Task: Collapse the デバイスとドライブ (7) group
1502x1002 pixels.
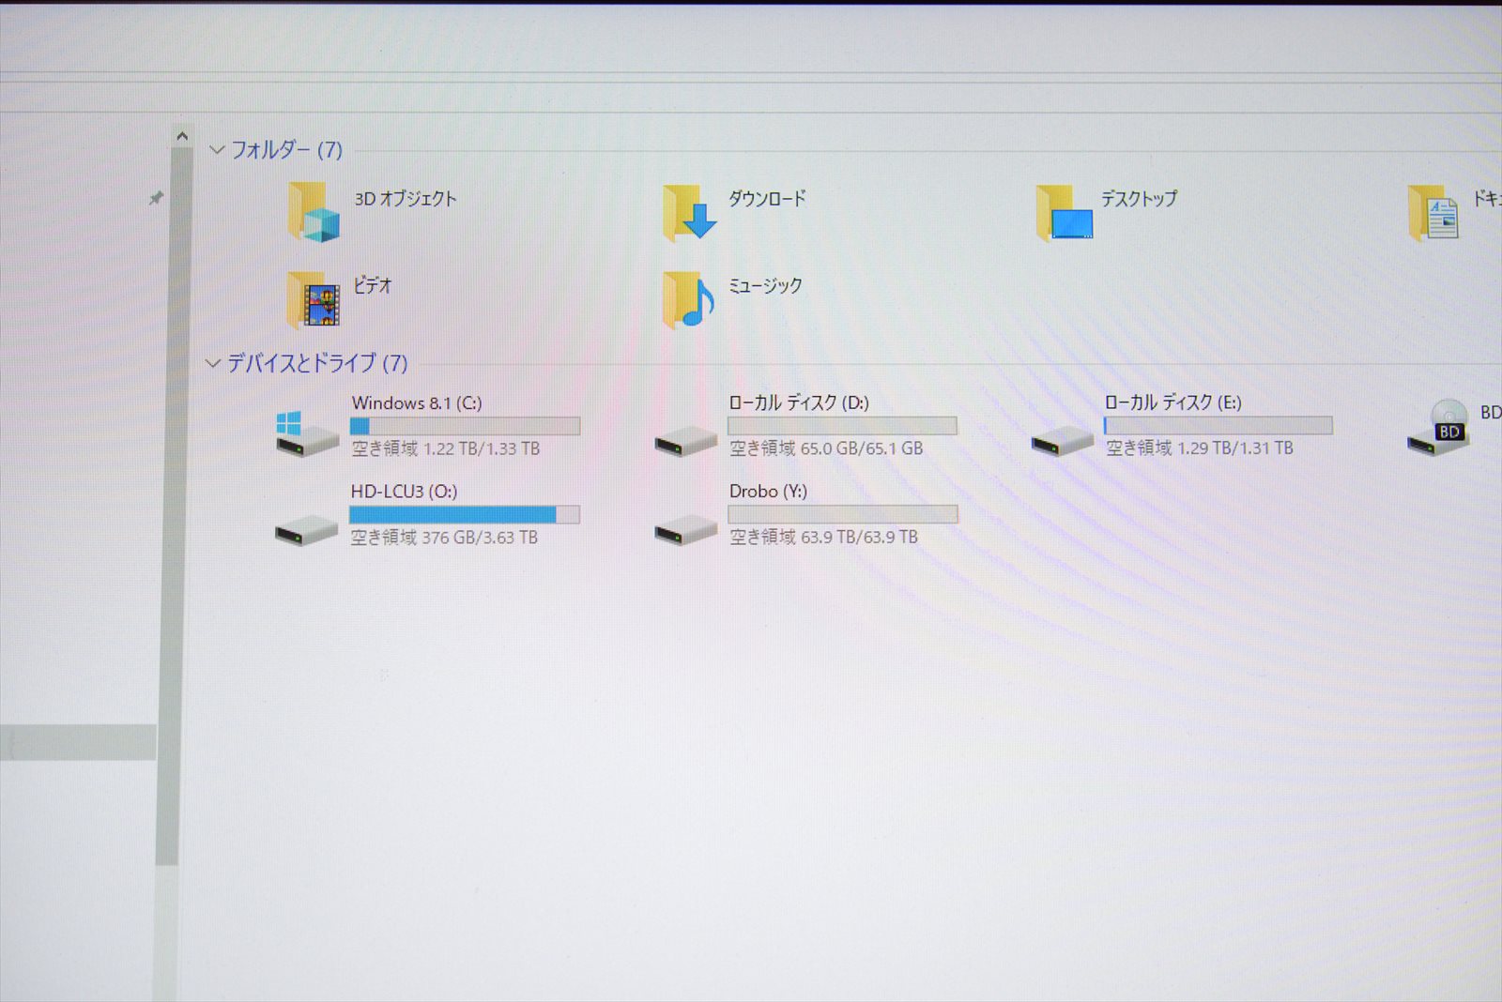Action: [x=213, y=363]
